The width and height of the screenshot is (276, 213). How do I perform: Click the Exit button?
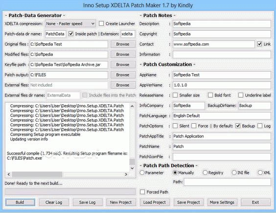pos(255,202)
